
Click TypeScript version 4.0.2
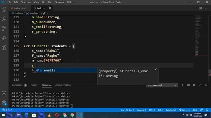(x=195, y=110)
